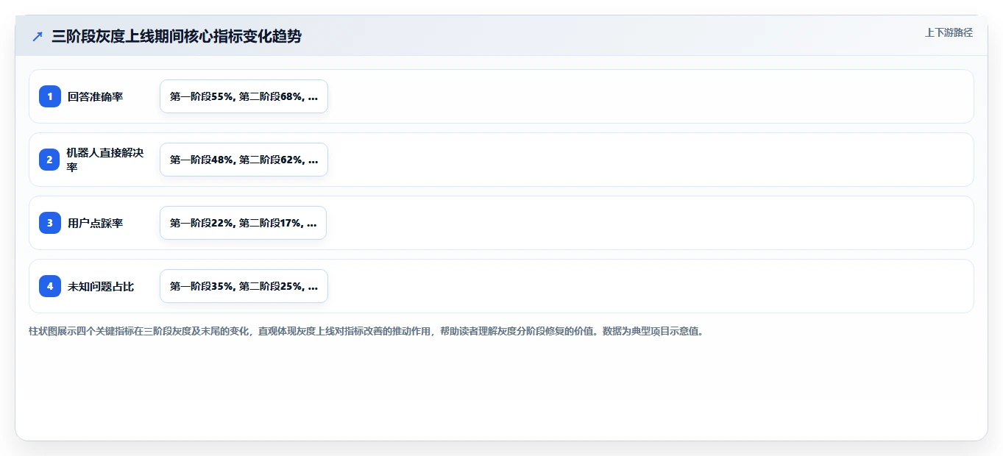Open the 上下游路径 link
The image size is (1003, 456).
949,32
